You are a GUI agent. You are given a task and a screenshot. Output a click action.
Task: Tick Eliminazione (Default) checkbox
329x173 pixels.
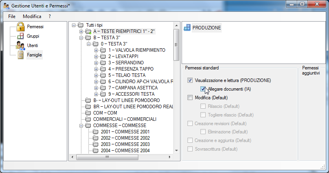pos(203,132)
